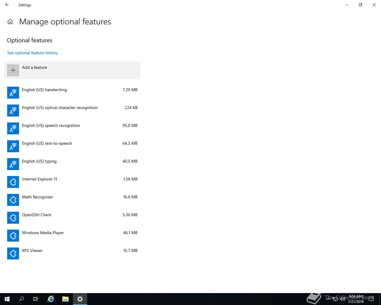The image size is (381, 305).
Task: Click the Internet Explorer 11 puzzle icon
Action: pos(13,182)
